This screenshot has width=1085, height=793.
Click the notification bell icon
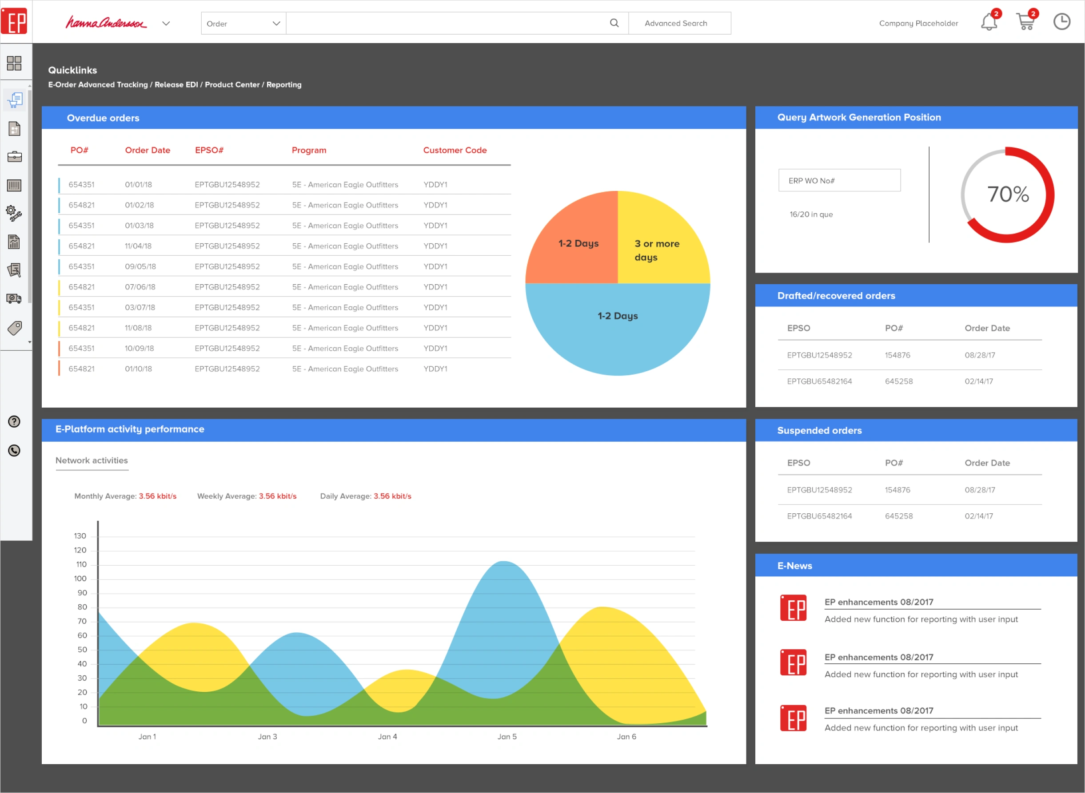(x=989, y=23)
